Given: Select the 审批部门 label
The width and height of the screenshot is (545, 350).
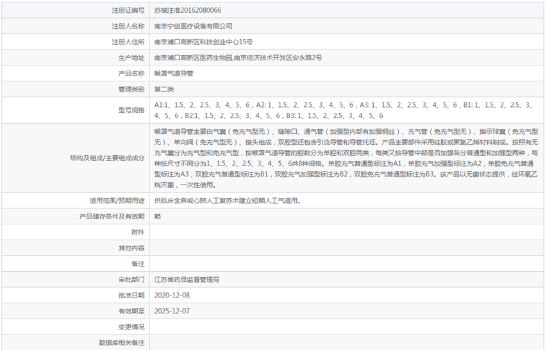Looking at the screenshot, I should pos(131,279).
